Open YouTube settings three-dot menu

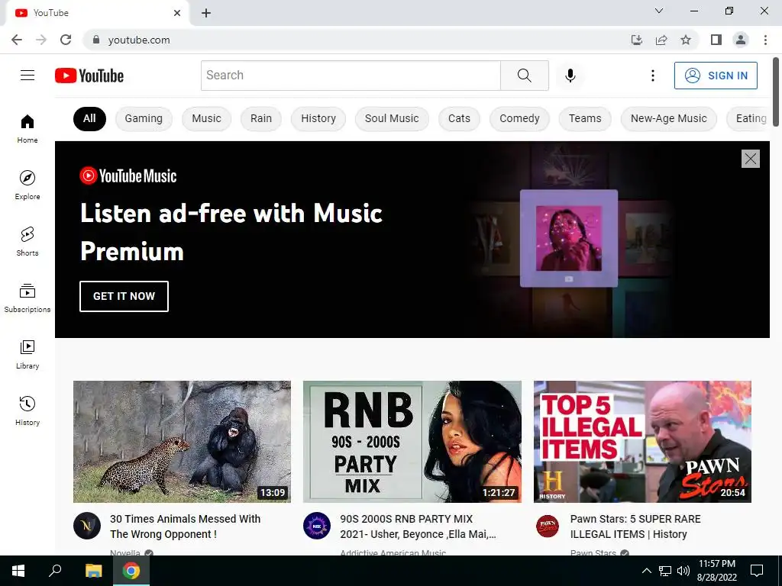click(x=652, y=76)
